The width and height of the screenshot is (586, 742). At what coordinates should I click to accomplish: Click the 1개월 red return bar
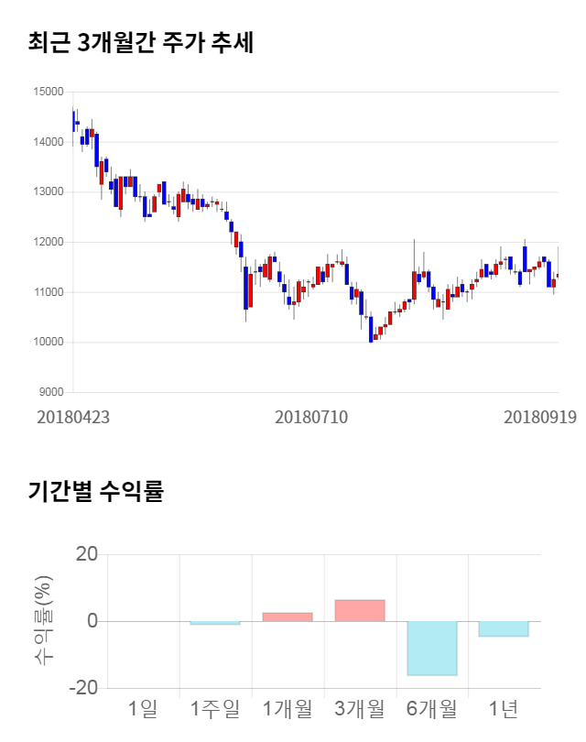pyautogui.click(x=288, y=617)
